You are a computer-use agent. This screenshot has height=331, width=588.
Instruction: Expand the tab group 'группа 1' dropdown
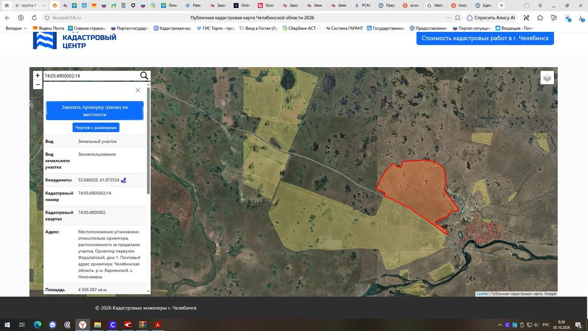(44, 5)
